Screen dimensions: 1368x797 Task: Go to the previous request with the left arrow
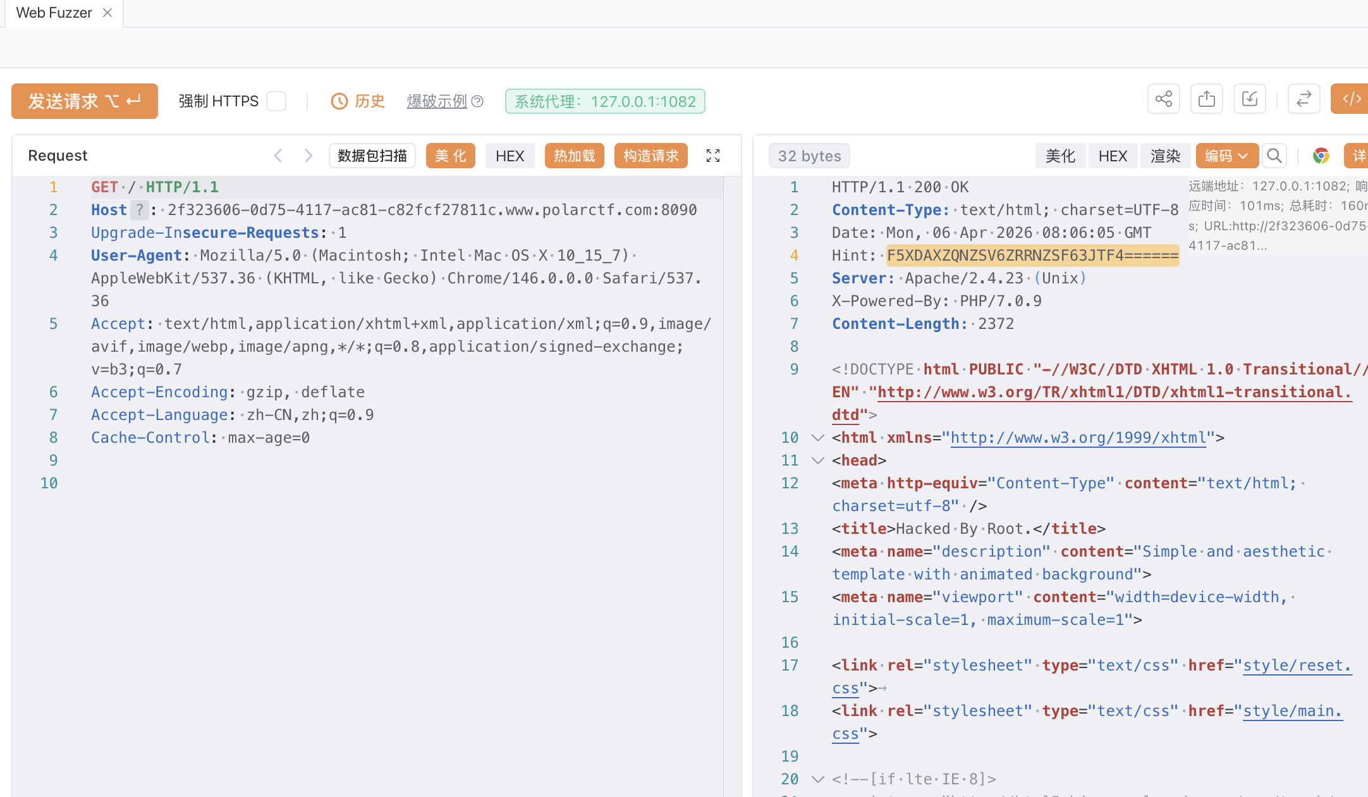click(x=278, y=156)
